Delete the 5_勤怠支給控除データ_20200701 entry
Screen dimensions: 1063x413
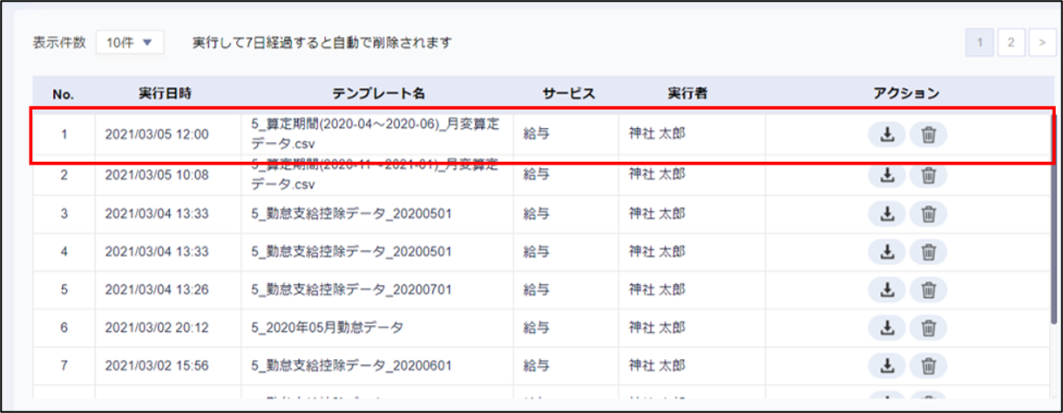928,290
